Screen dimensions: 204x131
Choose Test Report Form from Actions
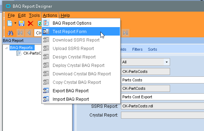pyautogui.click(x=81, y=31)
